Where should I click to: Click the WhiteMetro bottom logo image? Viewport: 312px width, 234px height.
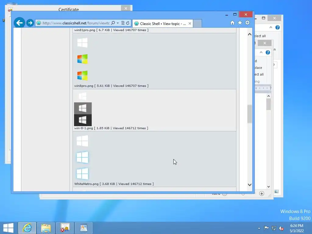[x=82, y=174]
